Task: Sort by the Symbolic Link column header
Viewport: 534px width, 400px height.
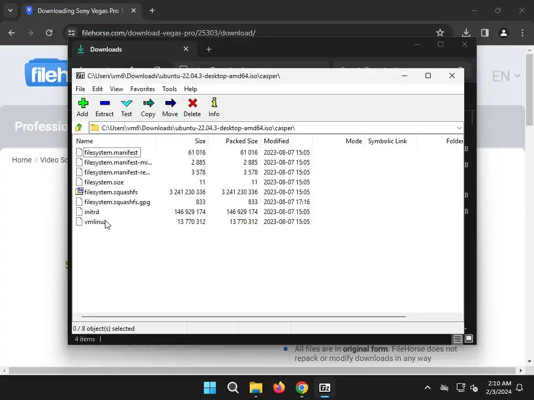Action: (391, 141)
